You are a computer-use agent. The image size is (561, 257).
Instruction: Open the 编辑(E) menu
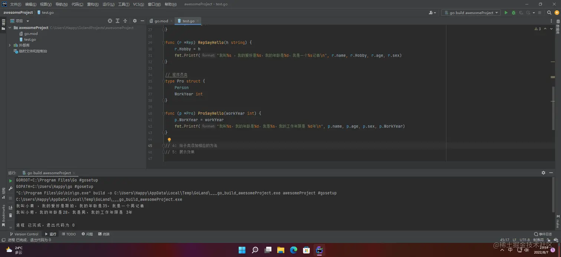tap(31, 4)
